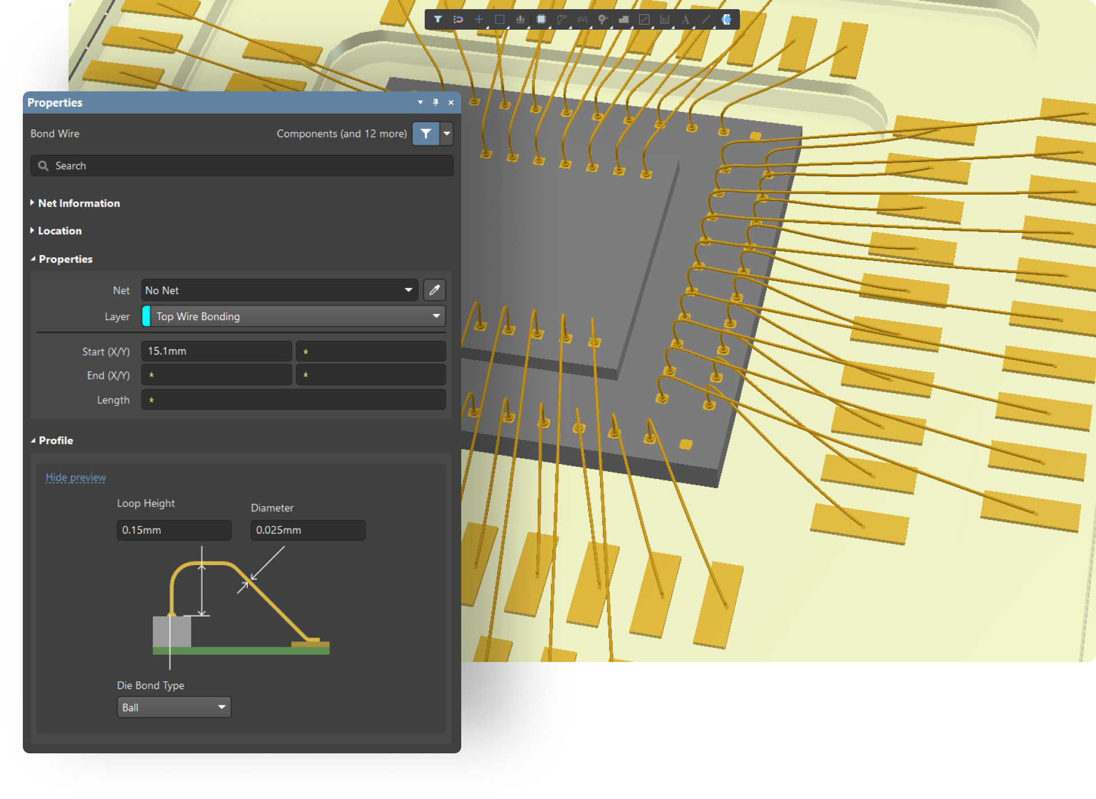This screenshot has height=799, width=1096.
Task: Click the place line tool icon
Action: (706, 19)
